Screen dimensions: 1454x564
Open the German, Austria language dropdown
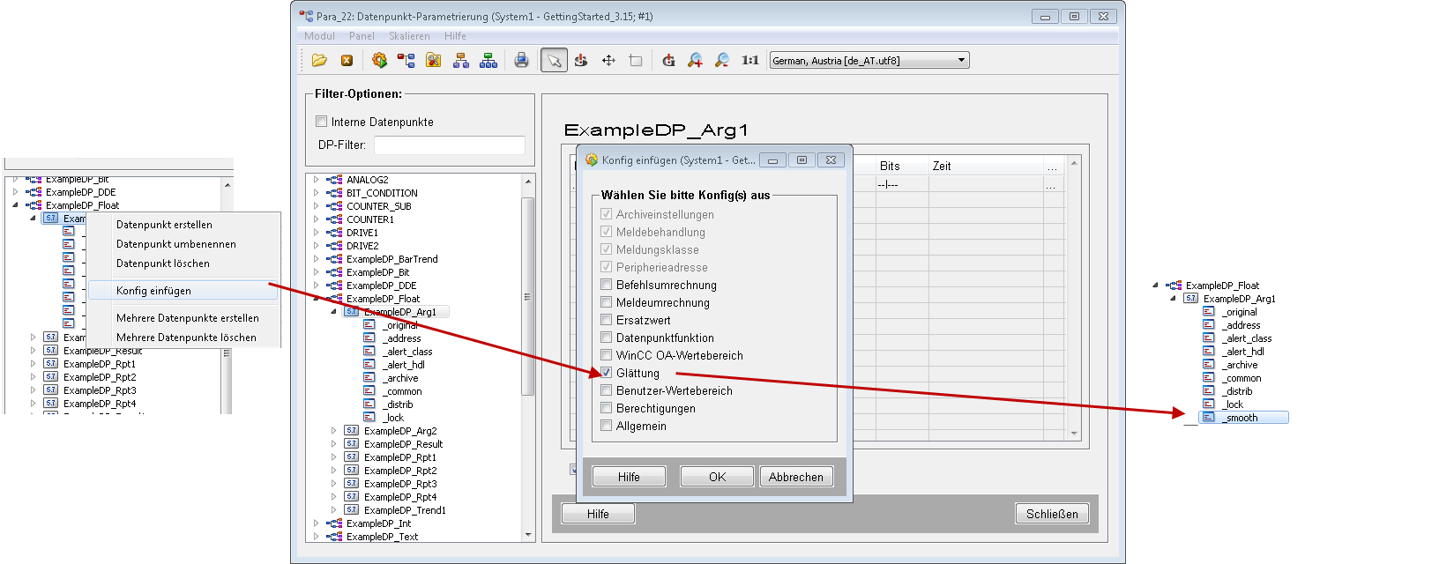click(961, 60)
